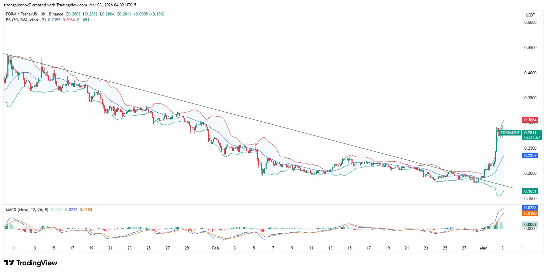The height and width of the screenshot is (273, 547).
Task: Click the FORMUSDT last price label
Action: point(510,133)
